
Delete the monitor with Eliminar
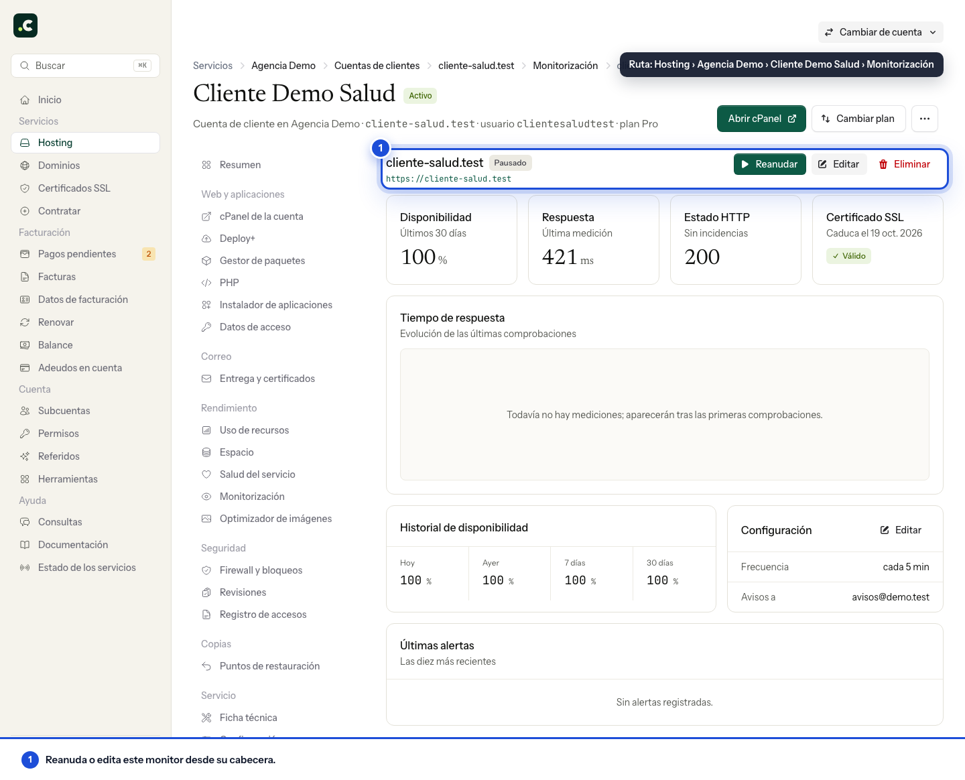pos(905,164)
